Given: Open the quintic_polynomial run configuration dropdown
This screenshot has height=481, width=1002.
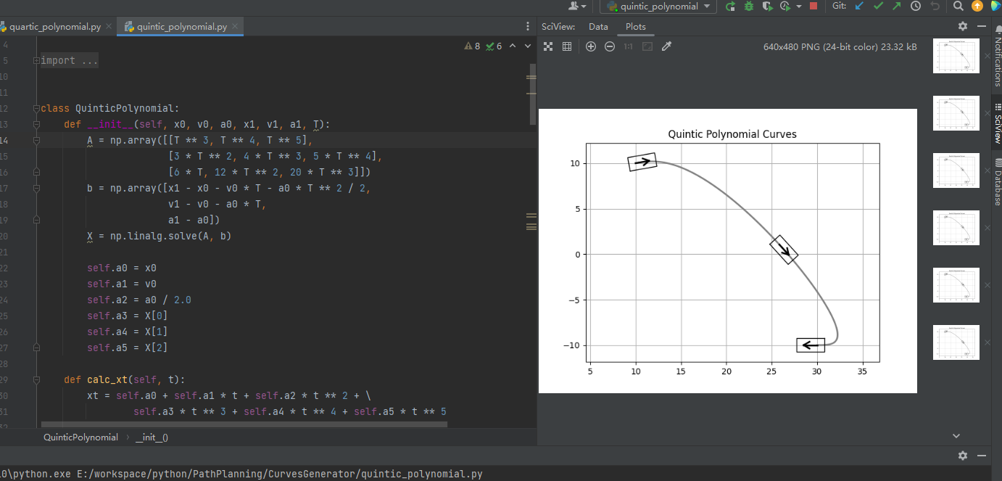Looking at the screenshot, I should [x=659, y=7].
